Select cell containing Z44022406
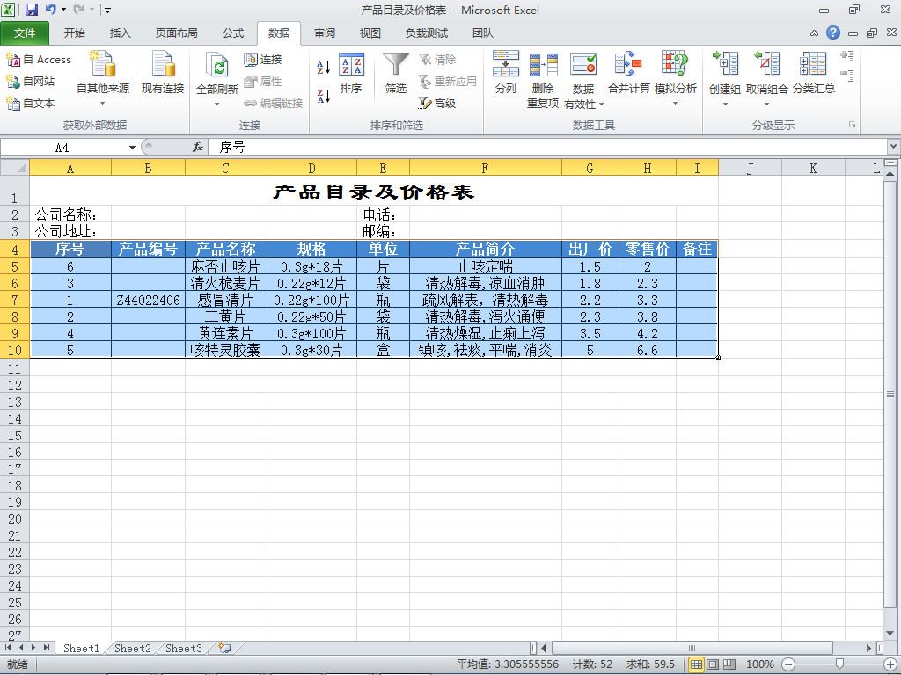 [x=148, y=300]
